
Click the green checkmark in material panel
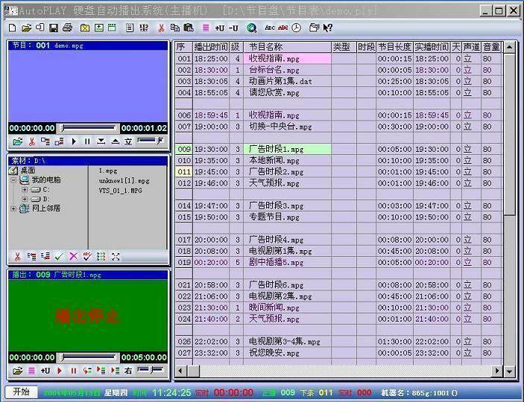(59, 256)
